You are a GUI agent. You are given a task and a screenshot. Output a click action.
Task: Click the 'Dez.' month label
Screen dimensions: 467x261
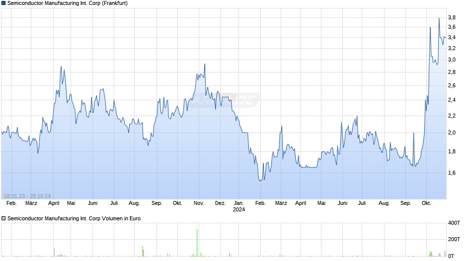click(221, 203)
